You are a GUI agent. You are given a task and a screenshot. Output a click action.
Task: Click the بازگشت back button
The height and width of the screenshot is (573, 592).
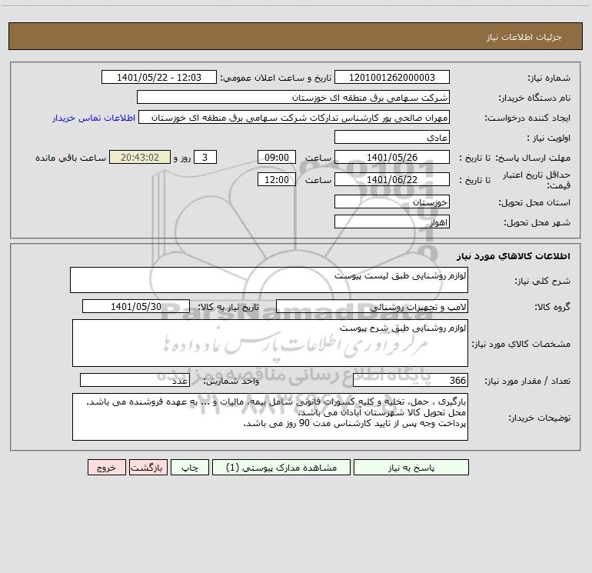point(148,467)
